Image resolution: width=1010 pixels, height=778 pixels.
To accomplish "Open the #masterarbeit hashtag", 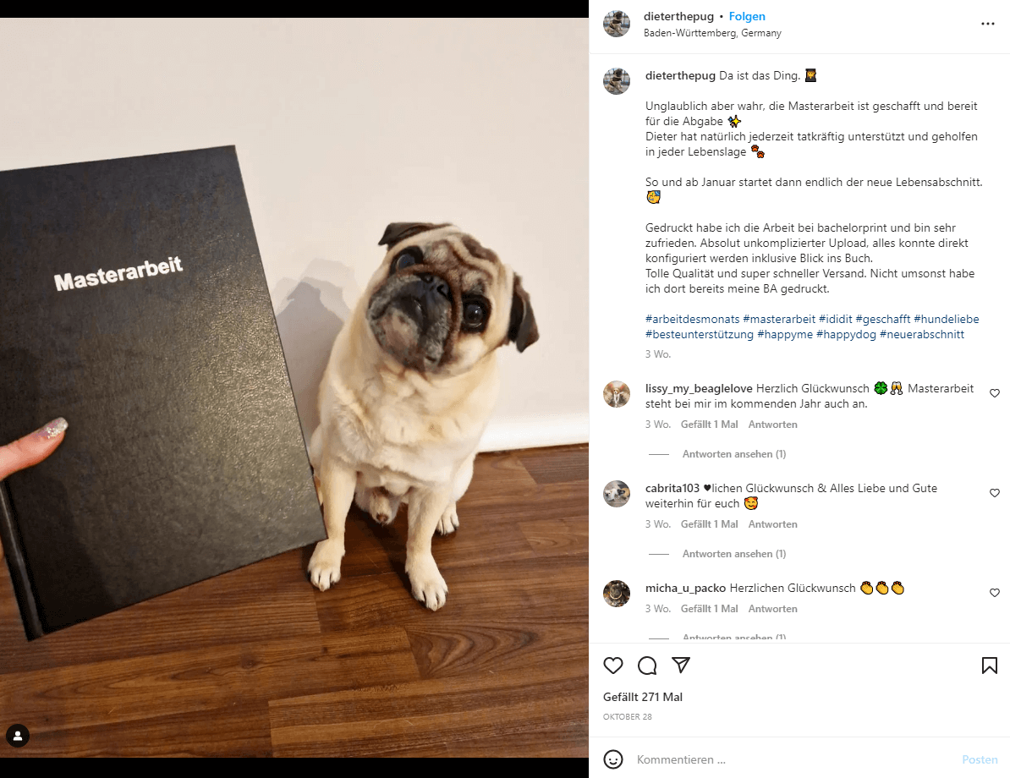I will click(x=779, y=320).
